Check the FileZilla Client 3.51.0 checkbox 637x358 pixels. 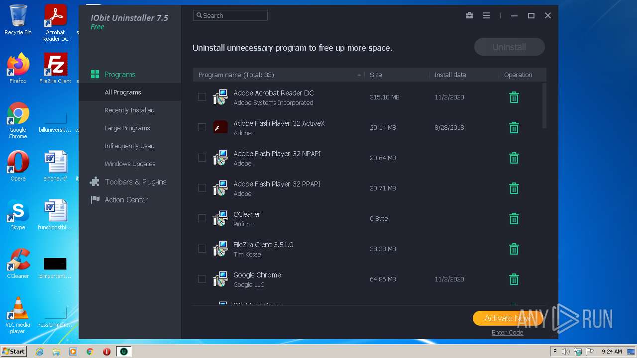(202, 249)
